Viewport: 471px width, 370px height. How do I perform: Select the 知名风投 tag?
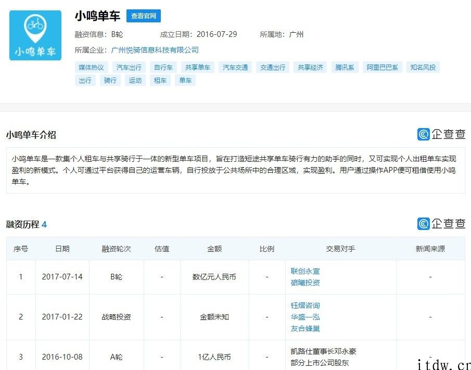coord(423,67)
